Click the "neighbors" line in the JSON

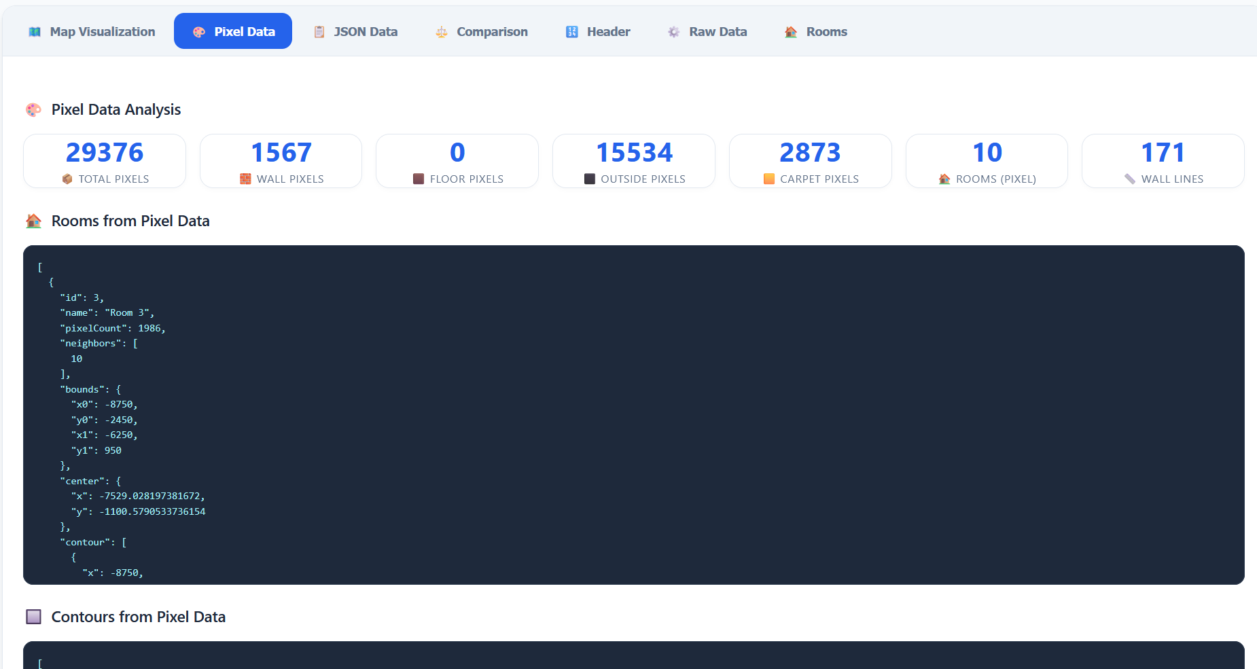click(99, 344)
